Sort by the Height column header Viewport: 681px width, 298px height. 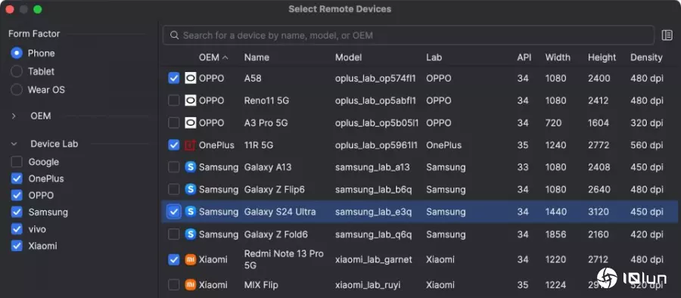(x=602, y=57)
